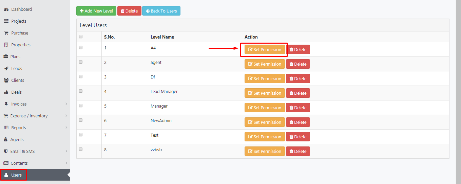The image size is (461, 184).
Task: Open the Dashboard sidebar icon
Action: (6, 9)
